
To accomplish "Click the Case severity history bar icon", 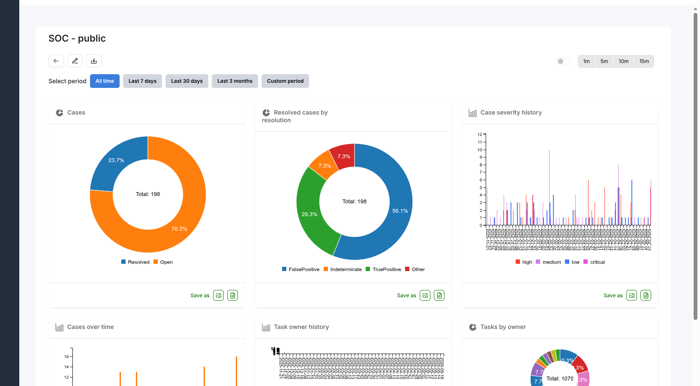I will click(x=473, y=113).
